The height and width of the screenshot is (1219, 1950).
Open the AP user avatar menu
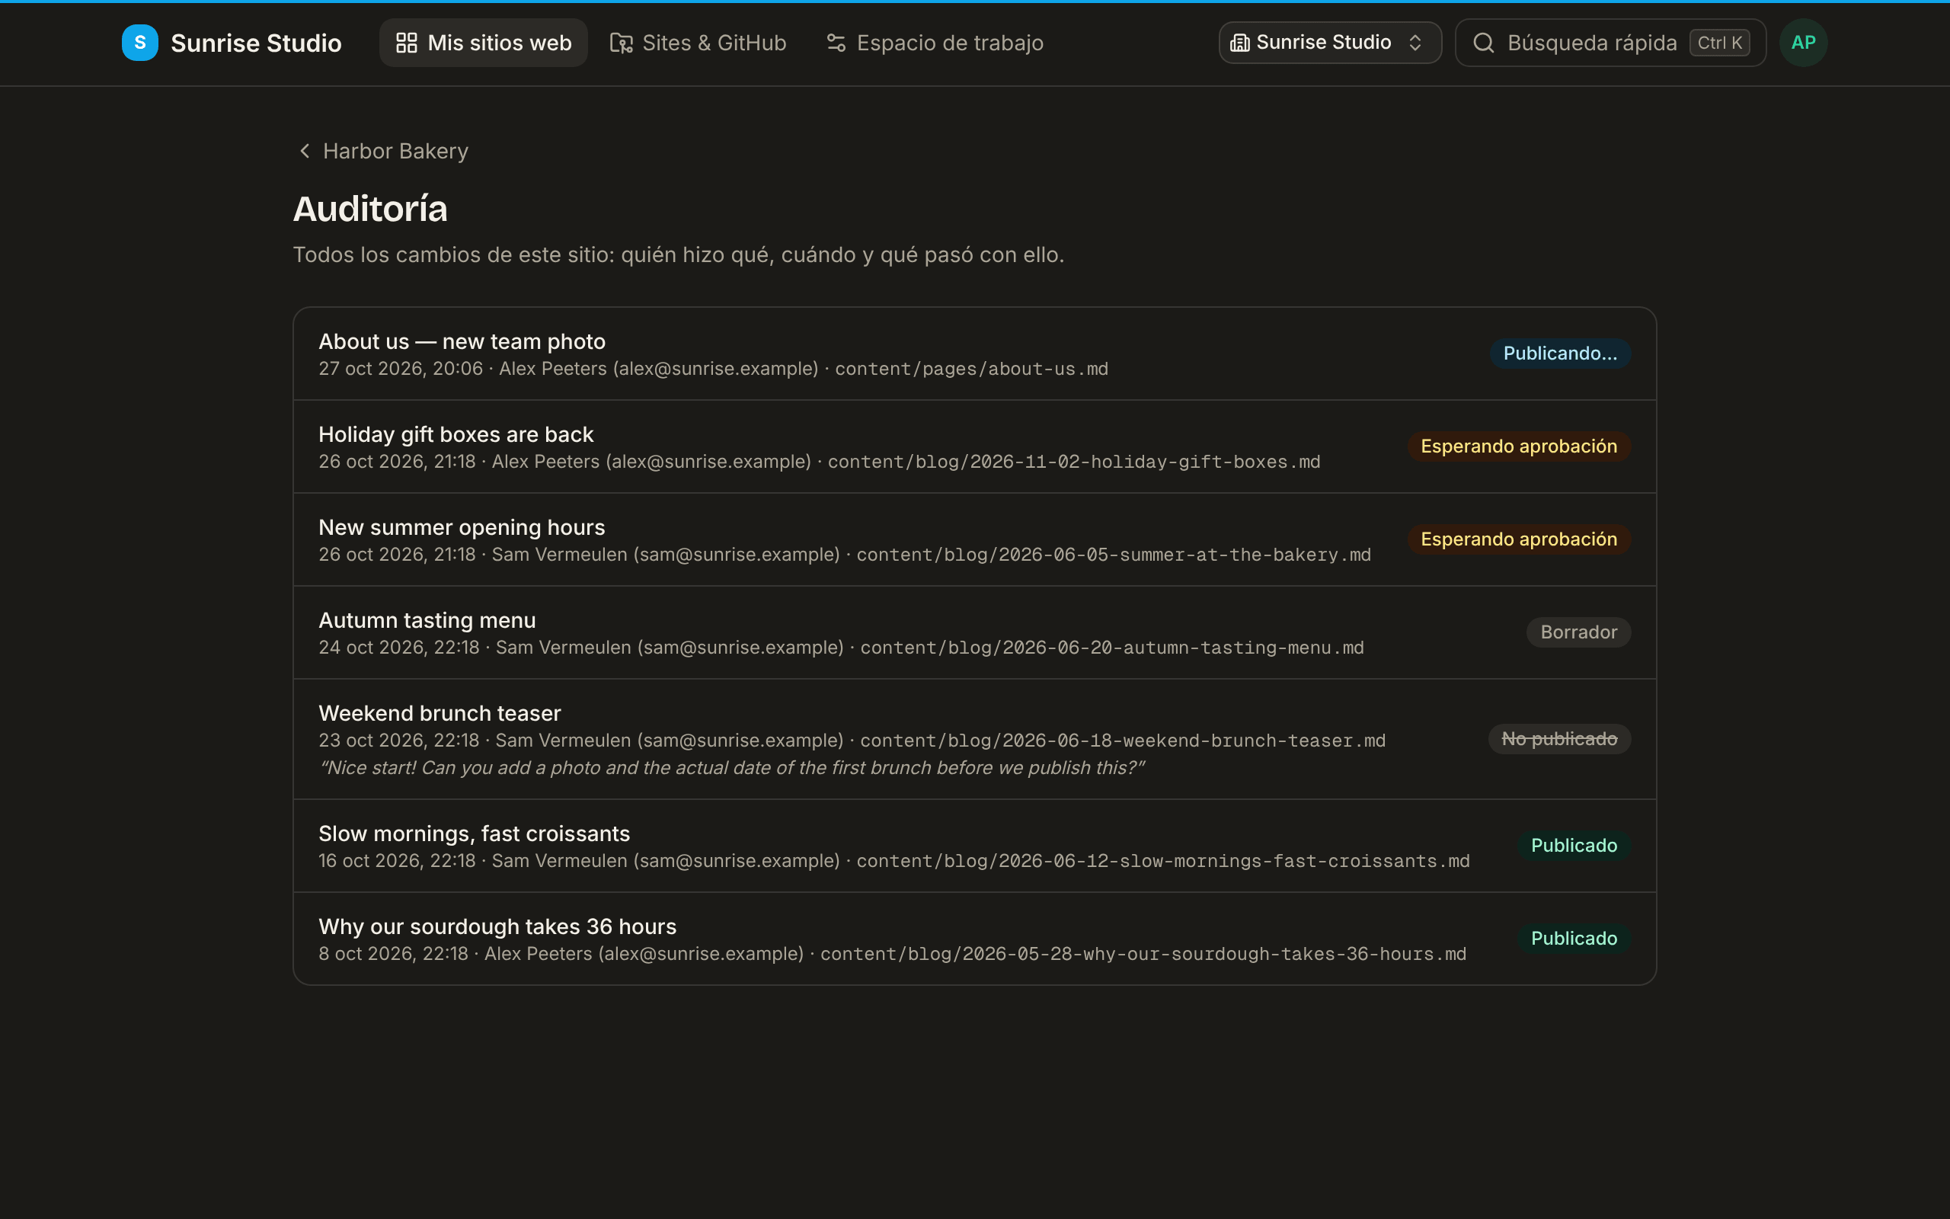click(1803, 43)
